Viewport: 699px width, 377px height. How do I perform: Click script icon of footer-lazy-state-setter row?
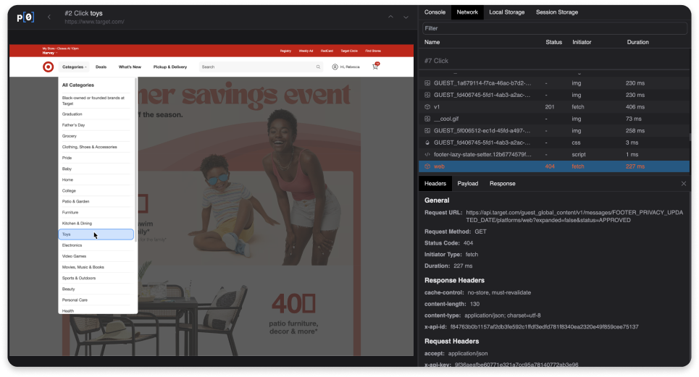[x=427, y=154]
